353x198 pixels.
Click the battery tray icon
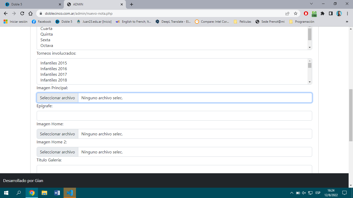(x=298, y=193)
